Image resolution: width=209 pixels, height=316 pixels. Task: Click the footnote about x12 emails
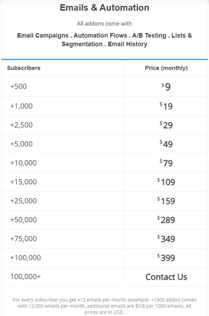[104, 306]
